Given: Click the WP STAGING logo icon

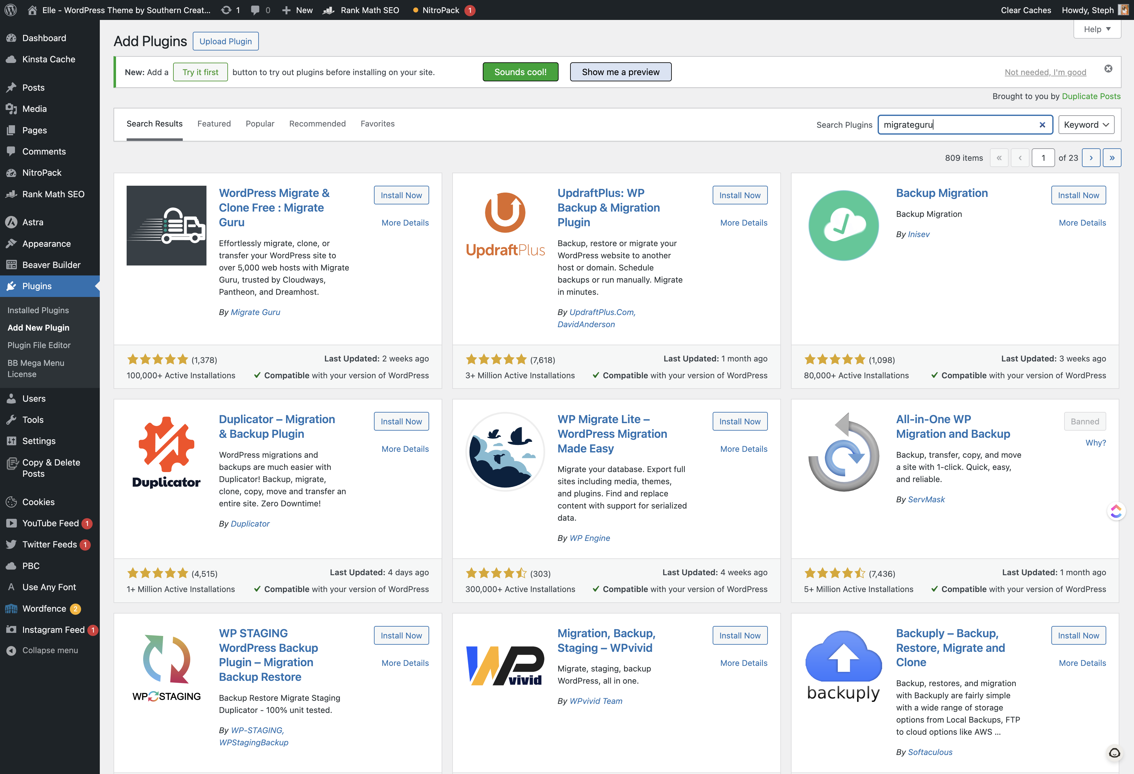Looking at the screenshot, I should [x=167, y=668].
